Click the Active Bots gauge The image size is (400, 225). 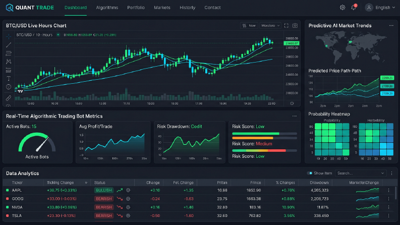pos(37,142)
